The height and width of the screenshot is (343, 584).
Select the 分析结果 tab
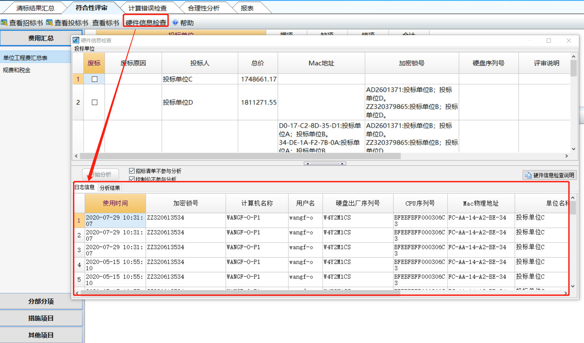coord(110,188)
